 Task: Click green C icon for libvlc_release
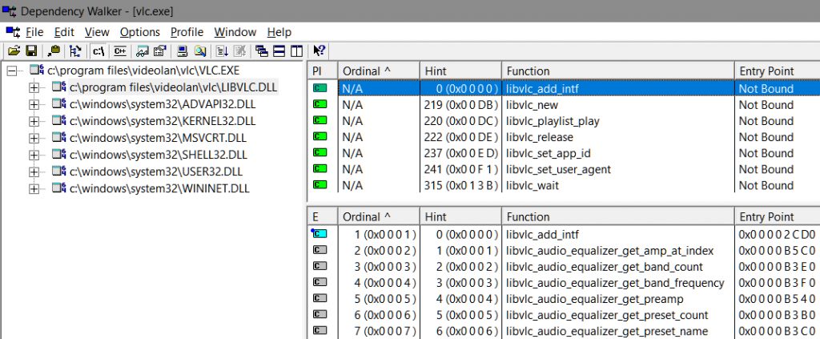pos(320,137)
